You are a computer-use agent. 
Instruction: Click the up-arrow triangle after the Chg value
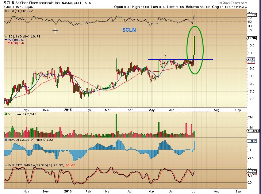pyautogui.click(x=246, y=7)
